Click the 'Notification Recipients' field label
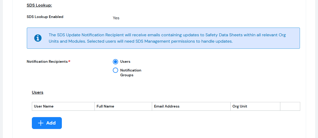The image size is (318, 138). [47, 62]
